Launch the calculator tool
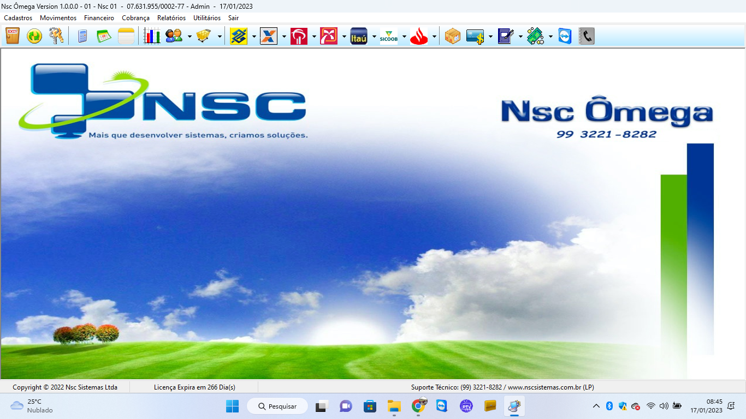The width and height of the screenshot is (746, 419). [x=82, y=36]
